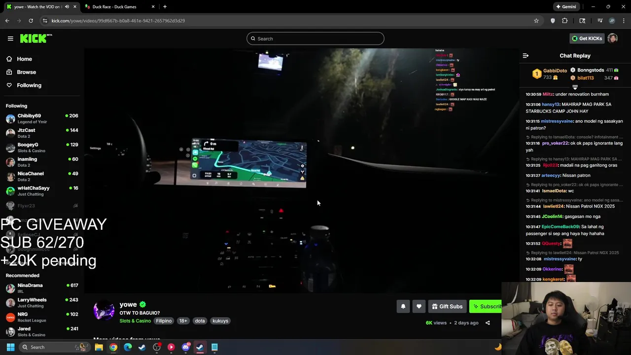
Task: Click hansy13 username in chat
Action: pos(551,105)
